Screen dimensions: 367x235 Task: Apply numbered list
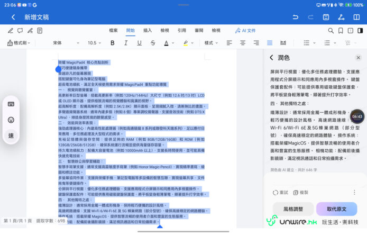pos(327,43)
